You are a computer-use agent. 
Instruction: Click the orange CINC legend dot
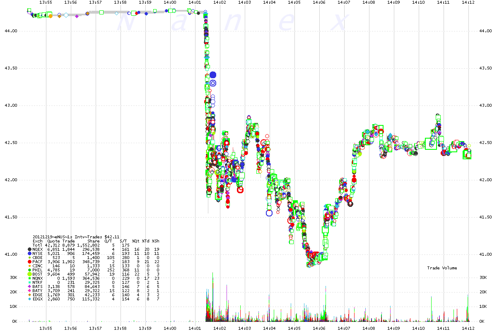[29, 266]
